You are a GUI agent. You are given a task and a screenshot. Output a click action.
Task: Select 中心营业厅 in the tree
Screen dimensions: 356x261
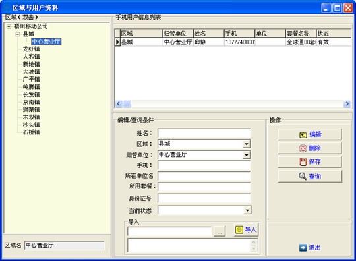pos(46,42)
